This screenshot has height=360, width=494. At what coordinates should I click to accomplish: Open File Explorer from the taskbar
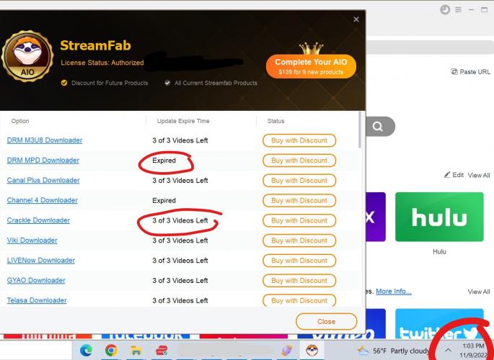point(136,350)
